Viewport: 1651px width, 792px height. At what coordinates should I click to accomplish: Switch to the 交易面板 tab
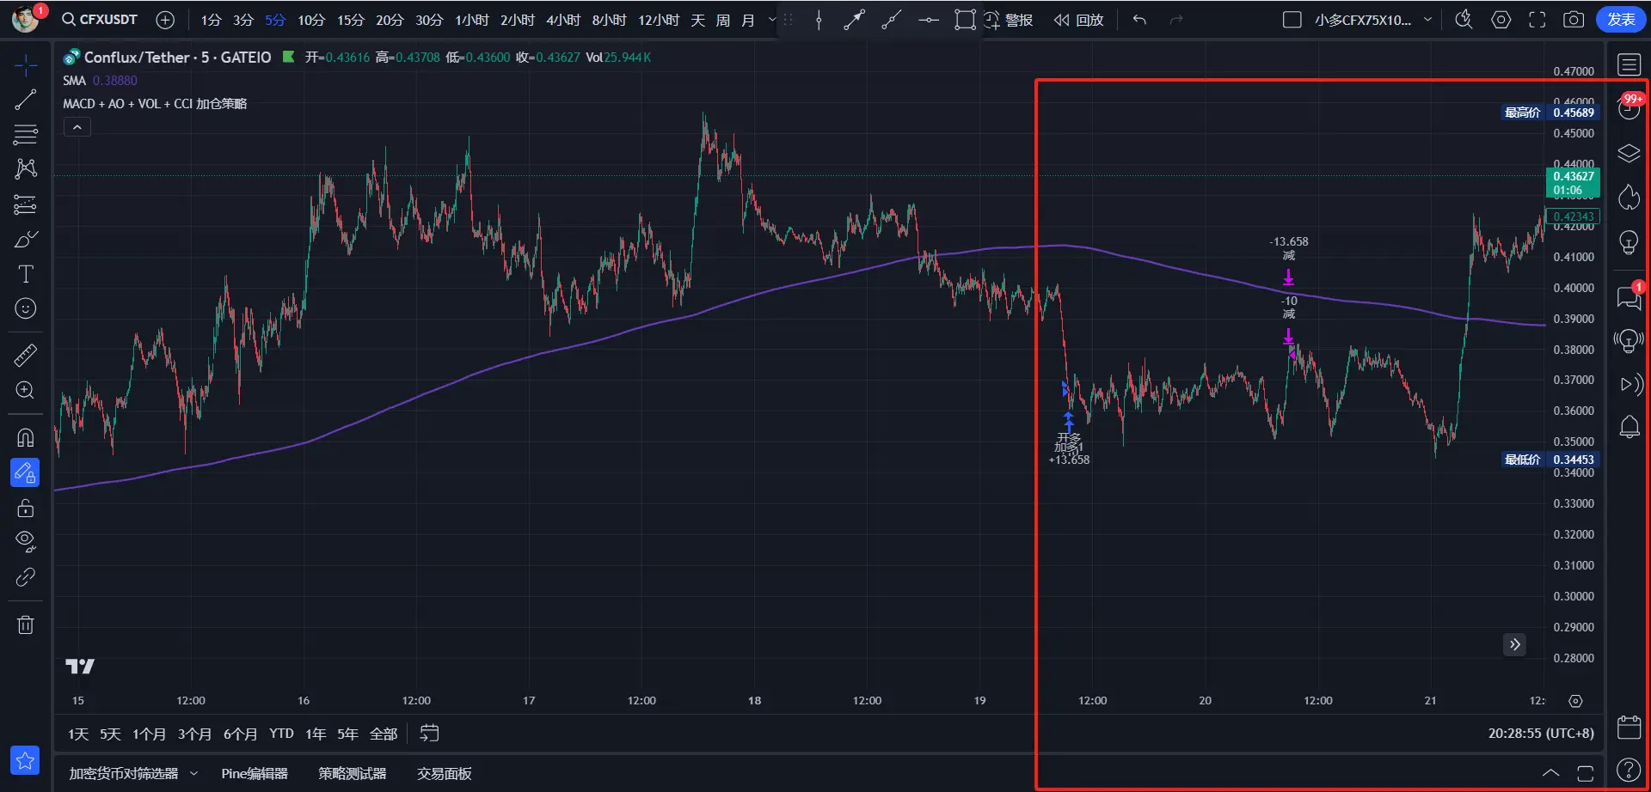click(x=445, y=774)
